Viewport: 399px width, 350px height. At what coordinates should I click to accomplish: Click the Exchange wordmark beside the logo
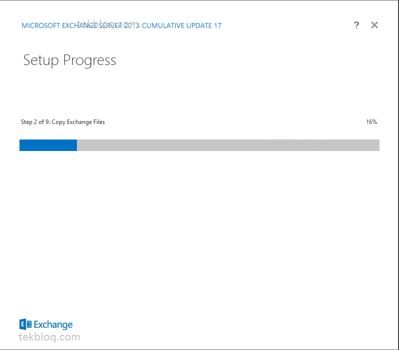(x=53, y=325)
